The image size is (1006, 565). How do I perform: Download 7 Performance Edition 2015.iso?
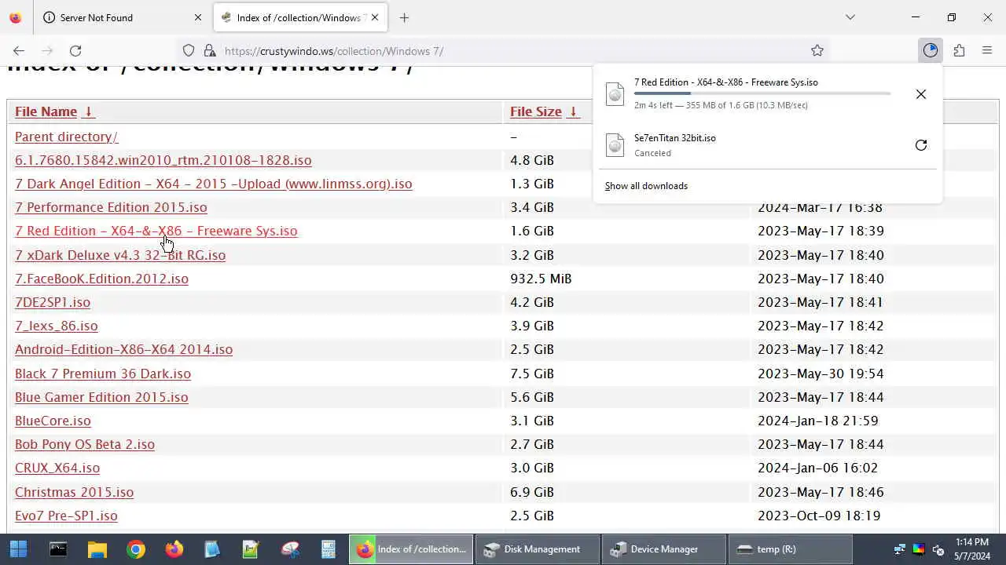[111, 207]
